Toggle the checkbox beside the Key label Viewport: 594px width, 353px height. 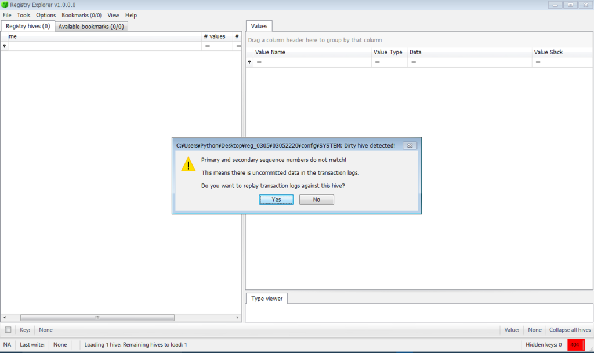8,330
